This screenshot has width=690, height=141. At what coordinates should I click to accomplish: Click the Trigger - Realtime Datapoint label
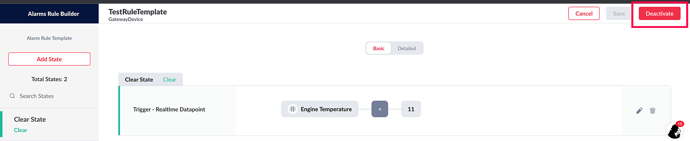[x=169, y=109]
